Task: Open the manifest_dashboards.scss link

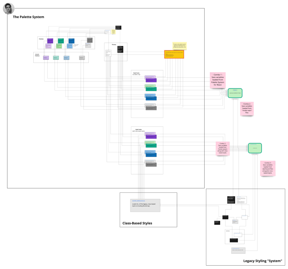Action: [x=139, y=201]
